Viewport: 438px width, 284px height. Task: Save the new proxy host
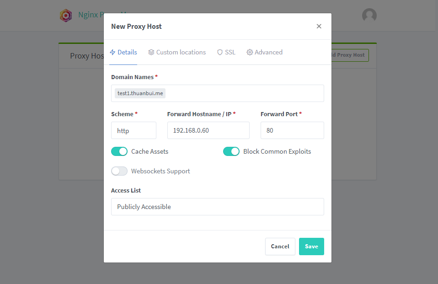311,246
